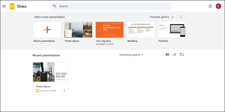
Task: Choose the Photo album template thumbnail
Action: (x=78, y=30)
